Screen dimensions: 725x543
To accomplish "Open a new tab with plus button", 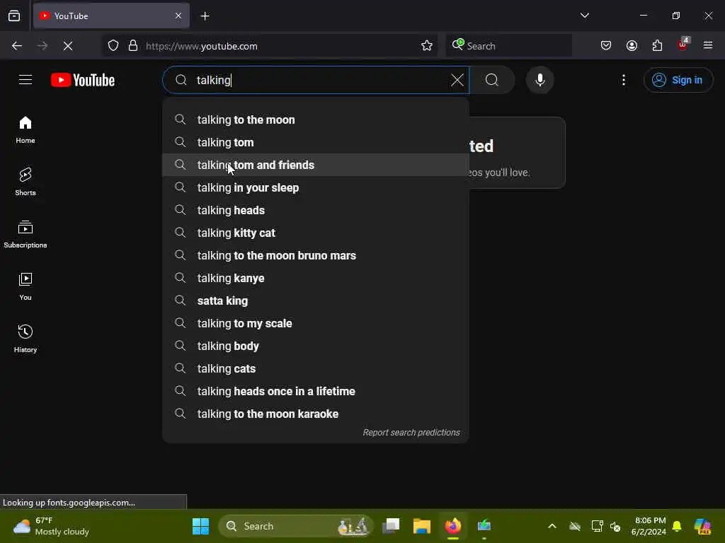I will click(x=205, y=16).
